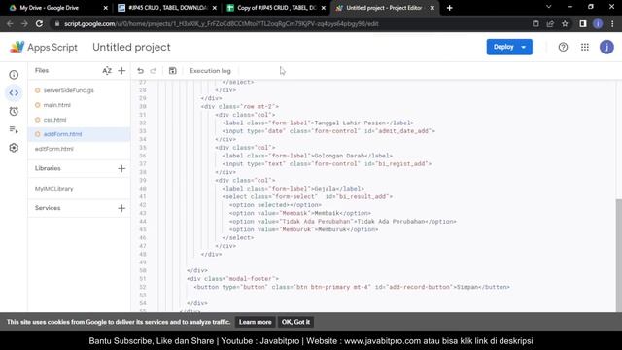622x350 pixels.
Task: Open Executions list icon
Action: click(x=14, y=129)
